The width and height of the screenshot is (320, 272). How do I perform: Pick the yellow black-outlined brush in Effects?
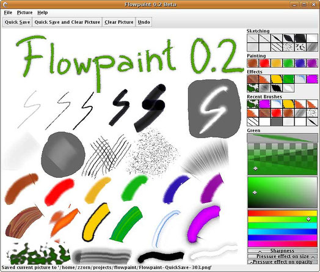pos(276,79)
